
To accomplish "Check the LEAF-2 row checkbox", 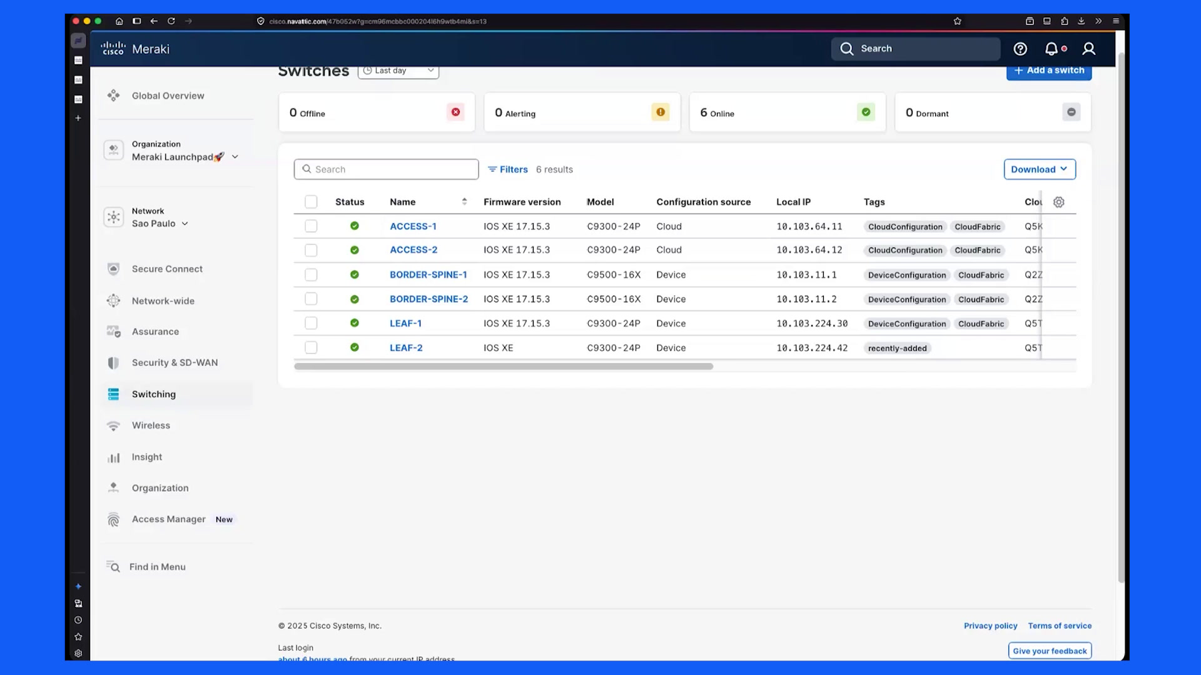I will 311,347.
